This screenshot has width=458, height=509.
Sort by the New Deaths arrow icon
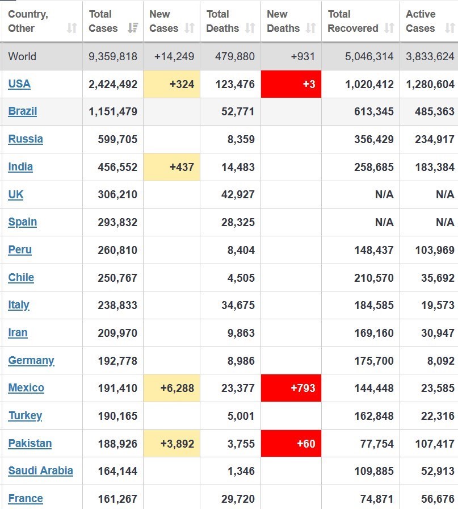point(311,28)
